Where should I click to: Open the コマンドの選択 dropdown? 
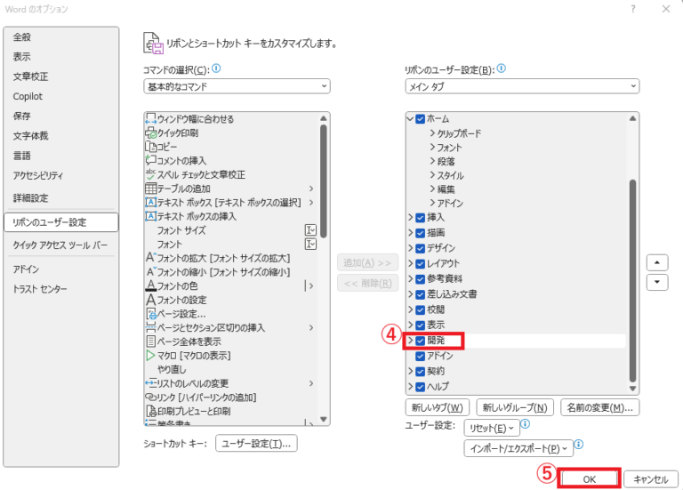(236, 86)
